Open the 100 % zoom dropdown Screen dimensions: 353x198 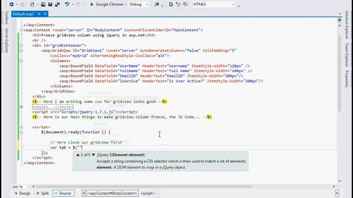tap(28, 187)
